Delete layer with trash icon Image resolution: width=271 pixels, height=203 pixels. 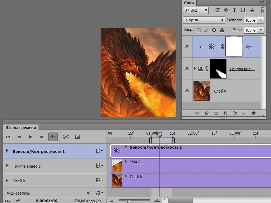pyautogui.click(x=253, y=114)
